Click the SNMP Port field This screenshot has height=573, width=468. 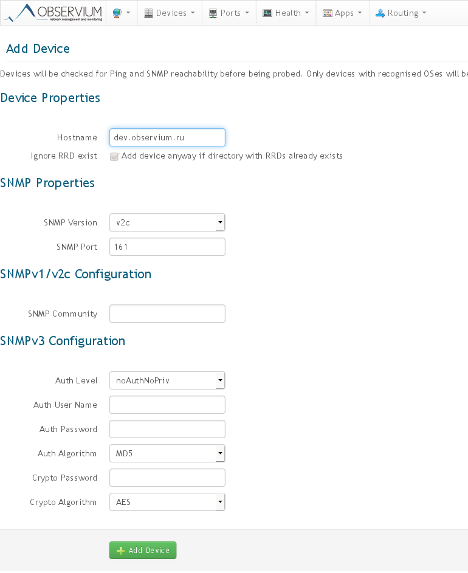[167, 247]
